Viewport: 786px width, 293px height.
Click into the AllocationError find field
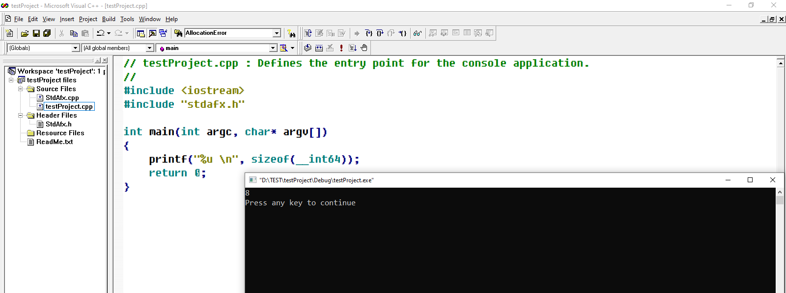[228, 33]
